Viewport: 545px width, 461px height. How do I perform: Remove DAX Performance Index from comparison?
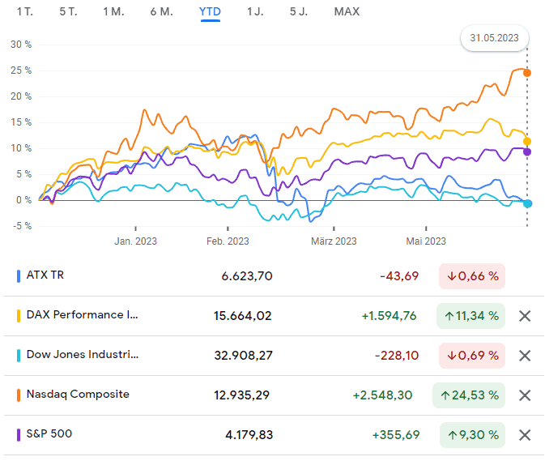[524, 316]
